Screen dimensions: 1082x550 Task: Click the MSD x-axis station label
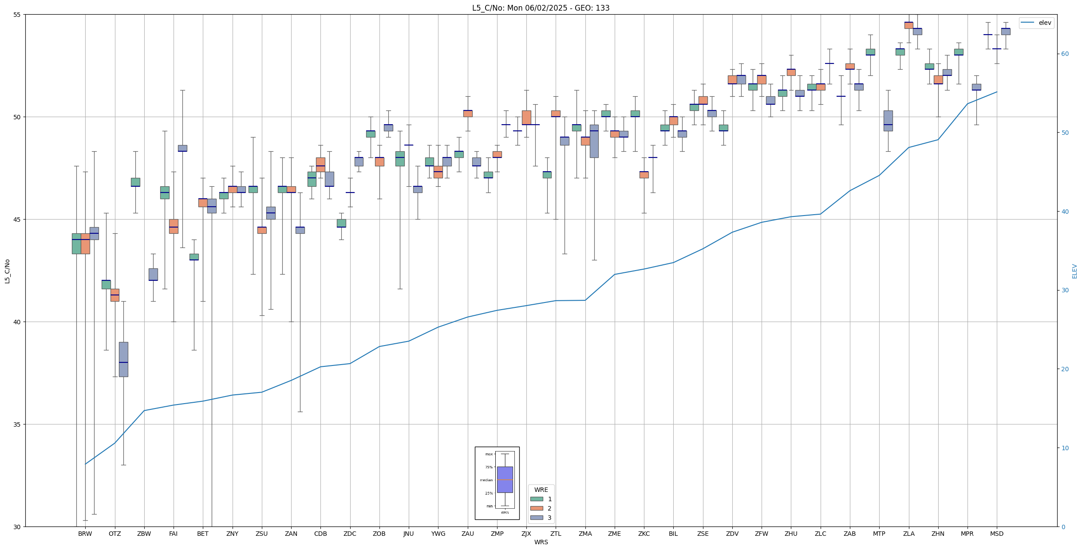tap(997, 534)
